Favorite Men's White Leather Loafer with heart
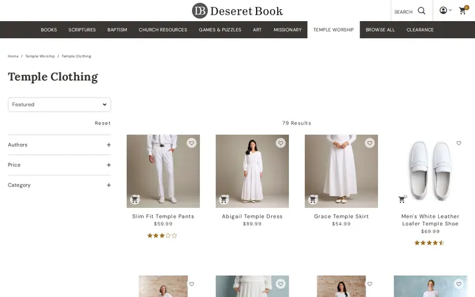The width and height of the screenshot is (475, 297). click(459, 143)
